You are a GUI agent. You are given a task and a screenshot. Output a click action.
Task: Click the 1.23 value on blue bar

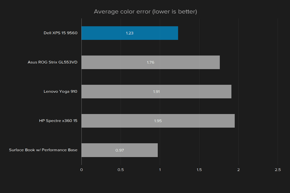pyautogui.click(x=130, y=33)
